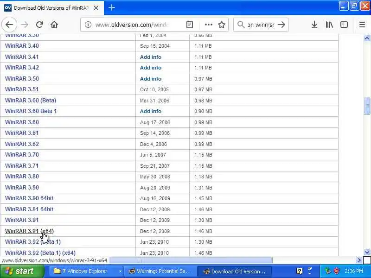The image size is (371, 278).
Task: Select the size 1.18 MB
Action: (x=203, y=177)
